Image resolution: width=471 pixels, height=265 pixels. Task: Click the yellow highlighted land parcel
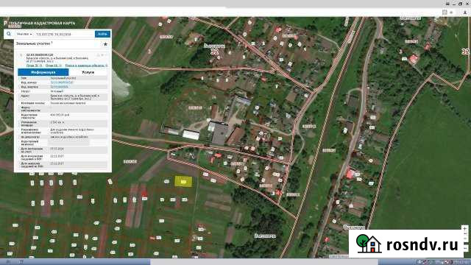[x=183, y=182]
